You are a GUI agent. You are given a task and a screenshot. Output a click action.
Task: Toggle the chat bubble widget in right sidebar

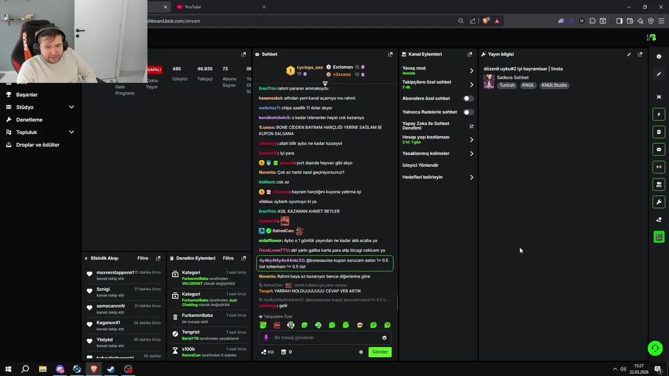pos(659,149)
